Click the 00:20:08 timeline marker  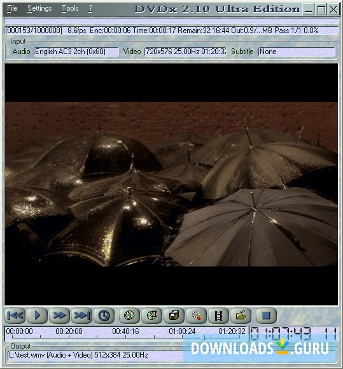(69, 331)
